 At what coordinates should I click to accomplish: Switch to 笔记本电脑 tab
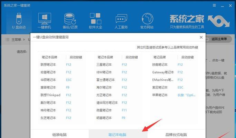tap(117, 135)
